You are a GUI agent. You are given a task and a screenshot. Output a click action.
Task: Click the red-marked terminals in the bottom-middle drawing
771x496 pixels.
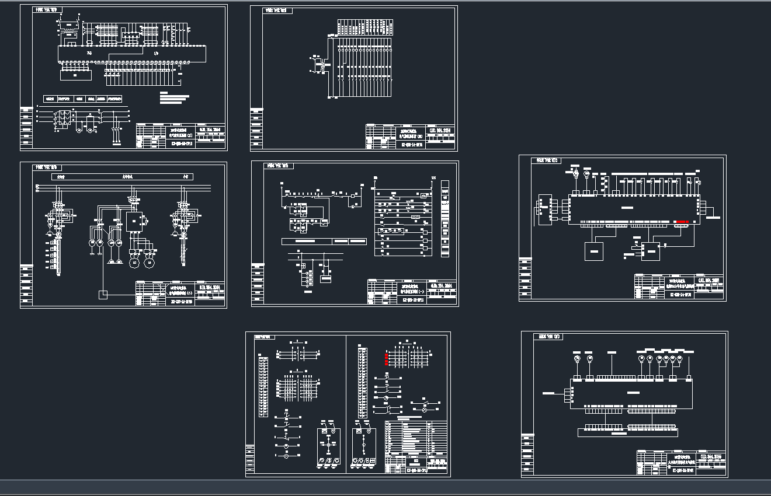(387, 358)
